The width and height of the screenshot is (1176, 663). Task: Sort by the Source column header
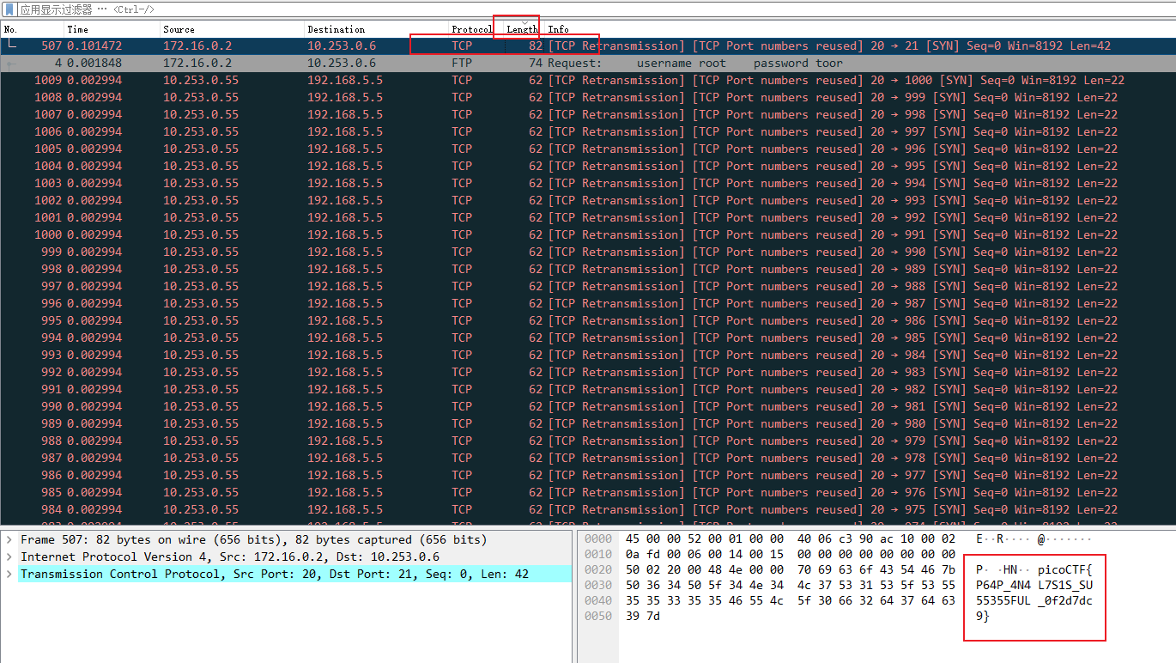point(232,29)
